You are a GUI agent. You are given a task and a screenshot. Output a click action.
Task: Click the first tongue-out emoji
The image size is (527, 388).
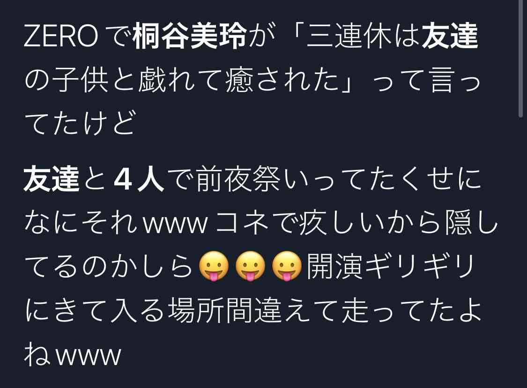214,266
